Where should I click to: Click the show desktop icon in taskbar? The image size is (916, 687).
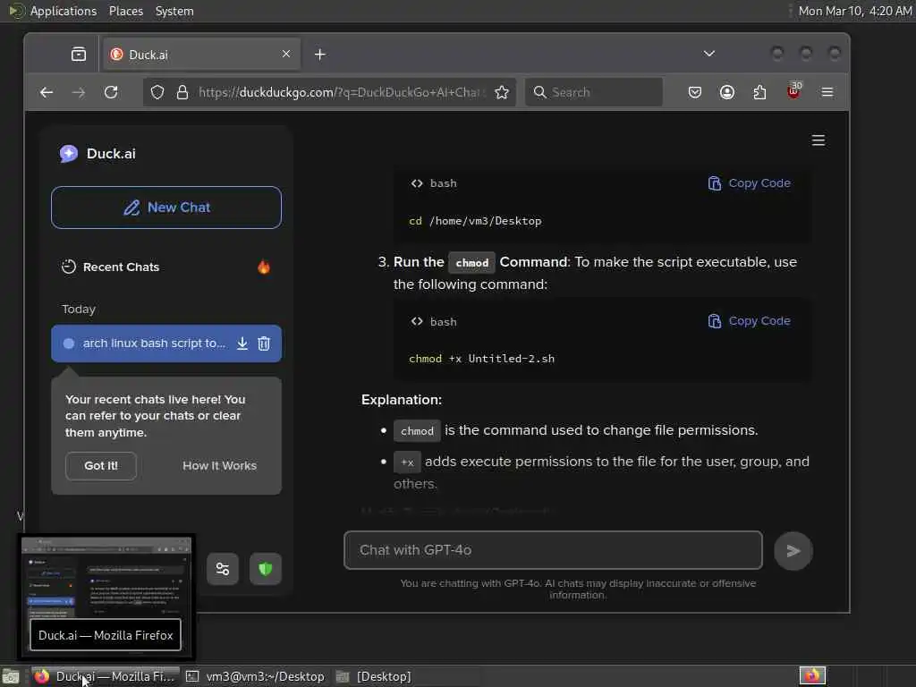coord(11,676)
